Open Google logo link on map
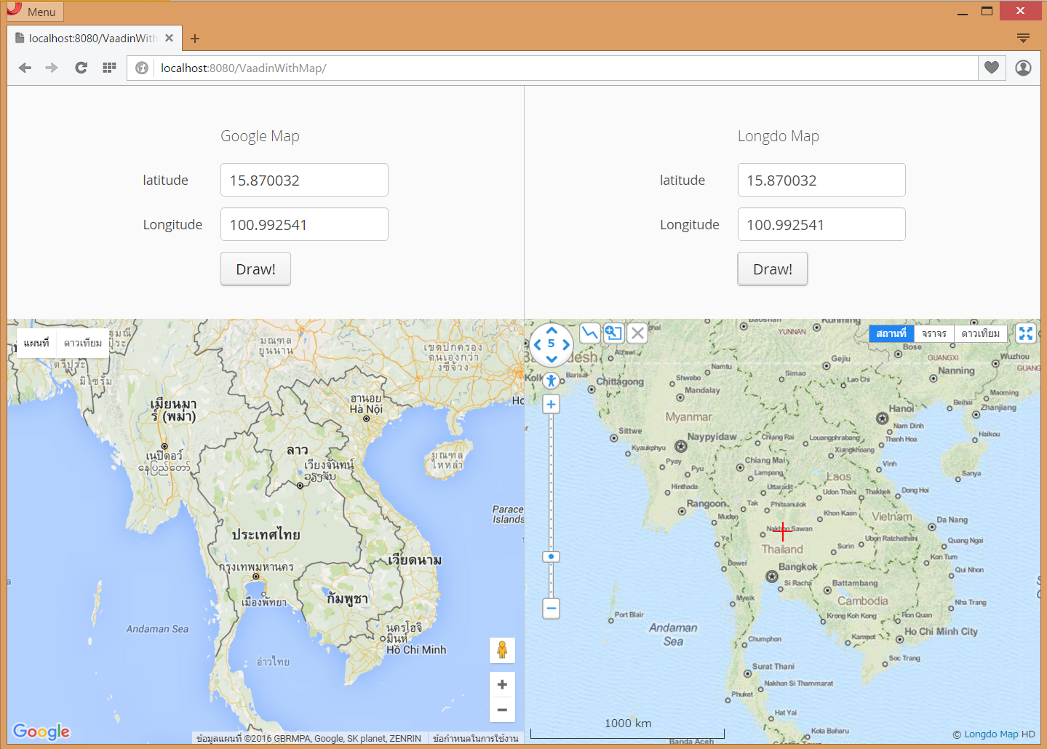The image size is (1047, 749). tap(41, 731)
